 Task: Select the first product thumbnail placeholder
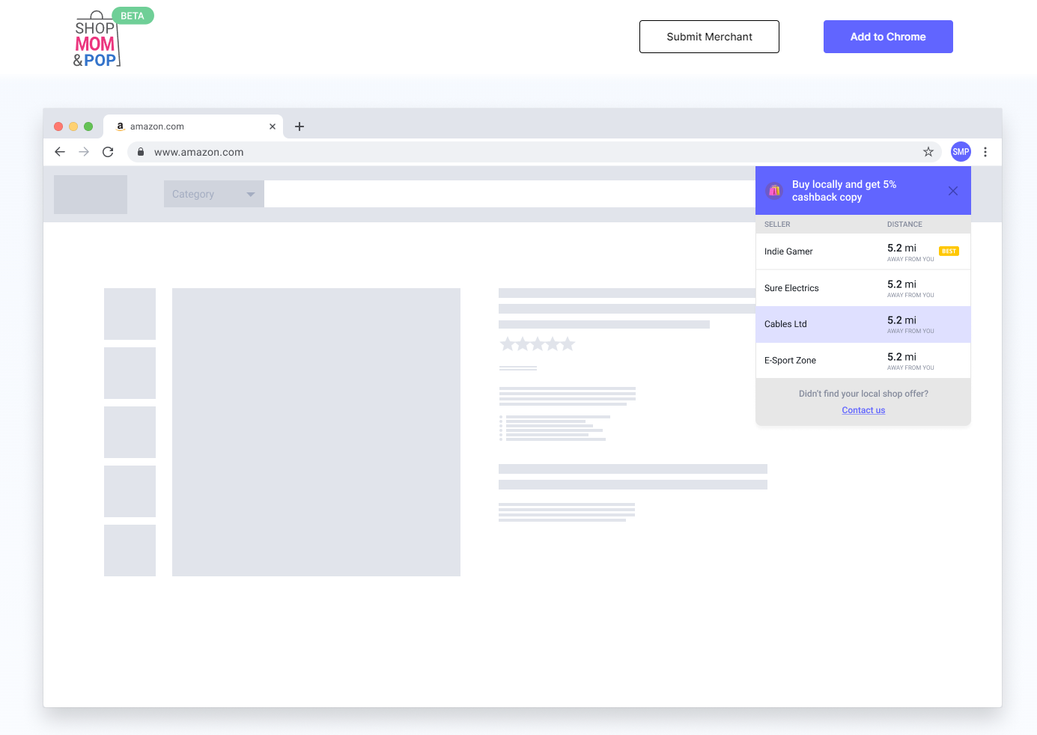coord(130,314)
